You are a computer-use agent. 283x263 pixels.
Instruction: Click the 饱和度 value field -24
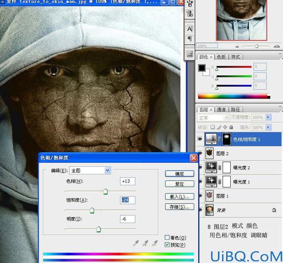point(127,200)
